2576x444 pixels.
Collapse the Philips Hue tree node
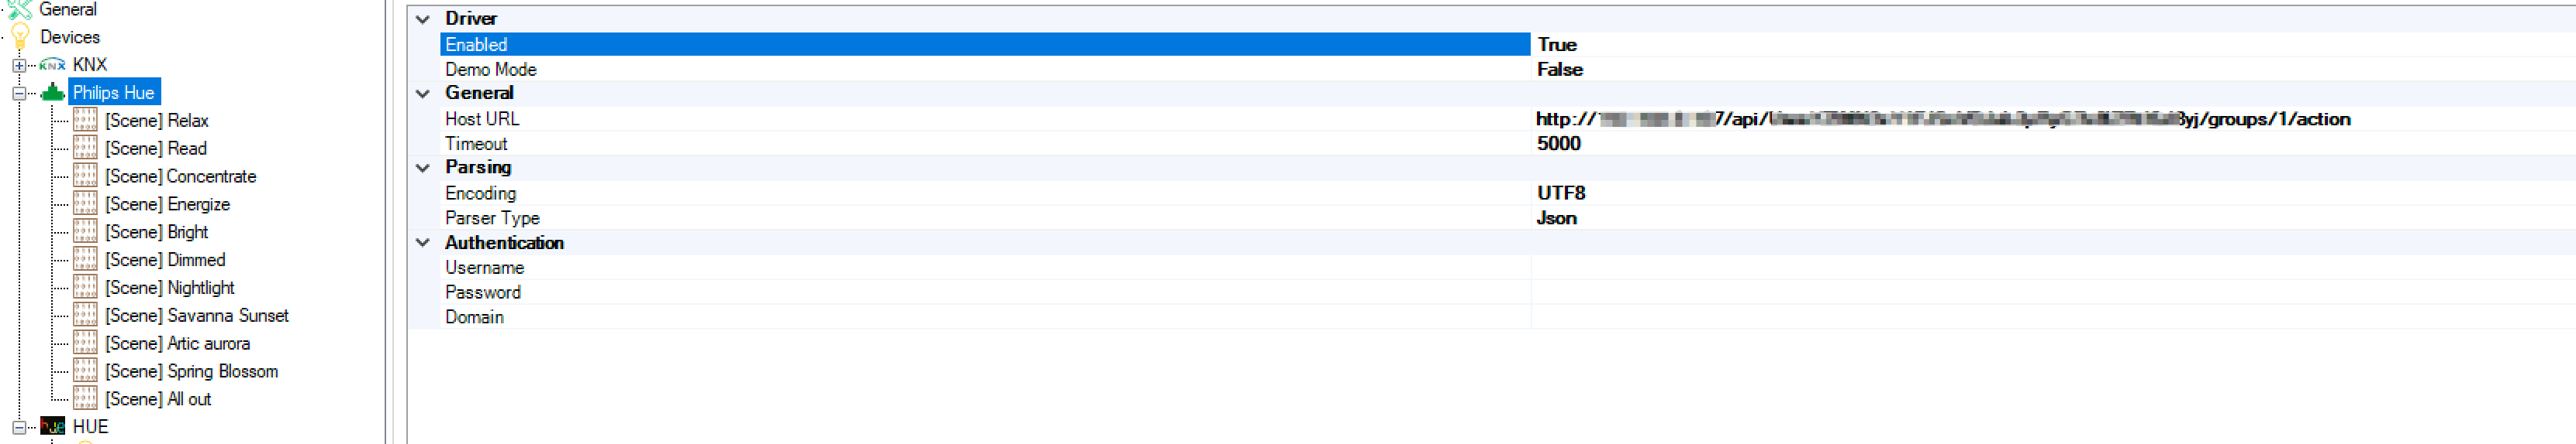pyautogui.click(x=18, y=93)
